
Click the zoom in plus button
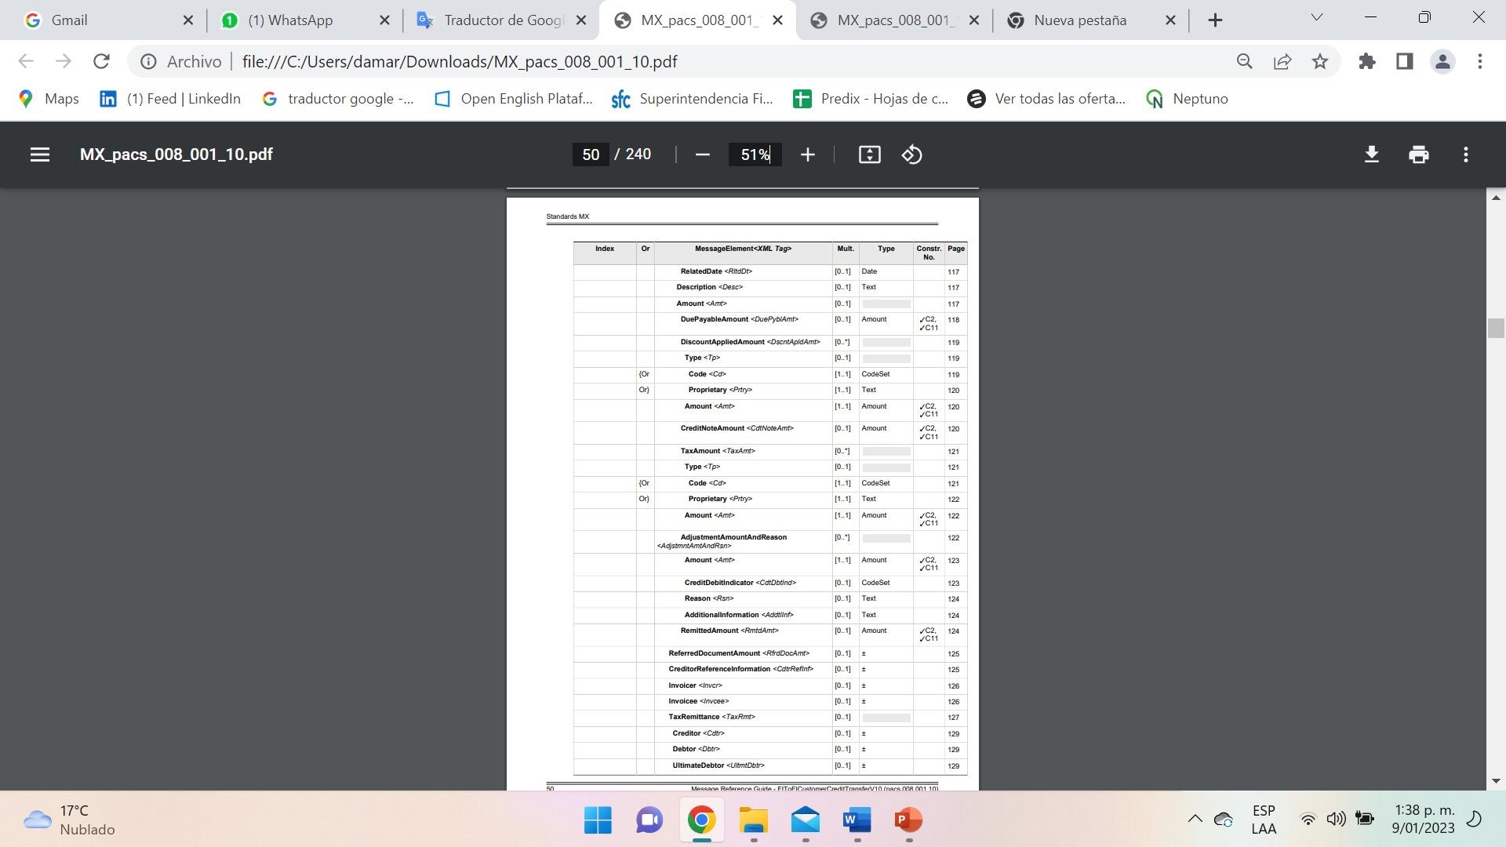coord(807,154)
